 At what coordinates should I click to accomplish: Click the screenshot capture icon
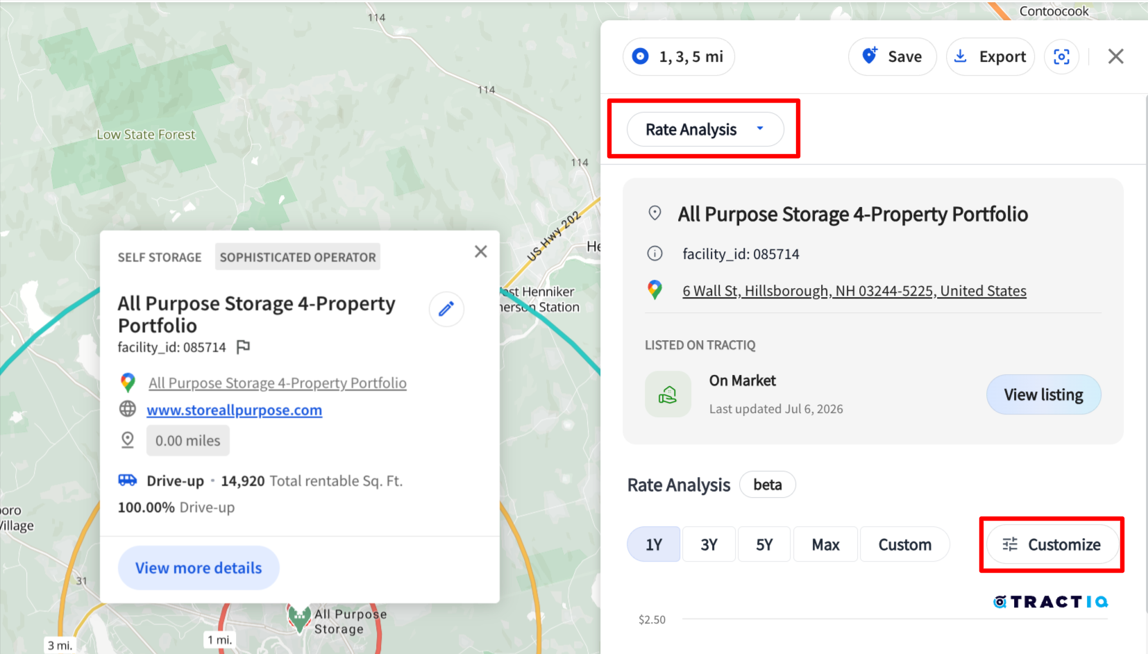click(1061, 57)
